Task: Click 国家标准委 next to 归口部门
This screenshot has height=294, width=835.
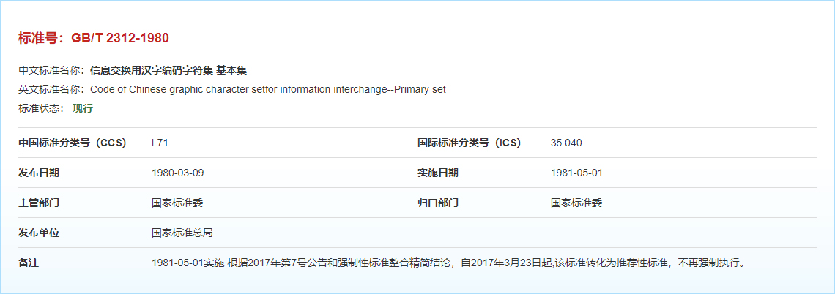Action: 576,203
